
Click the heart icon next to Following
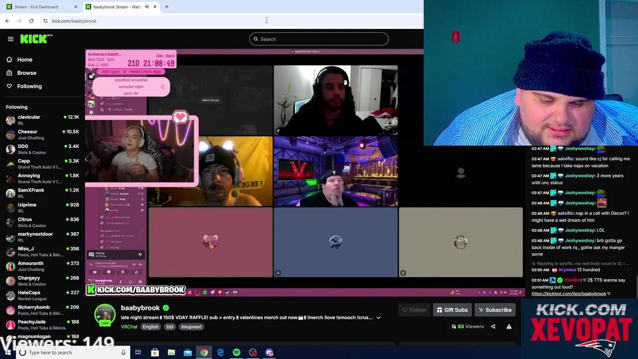pos(9,86)
